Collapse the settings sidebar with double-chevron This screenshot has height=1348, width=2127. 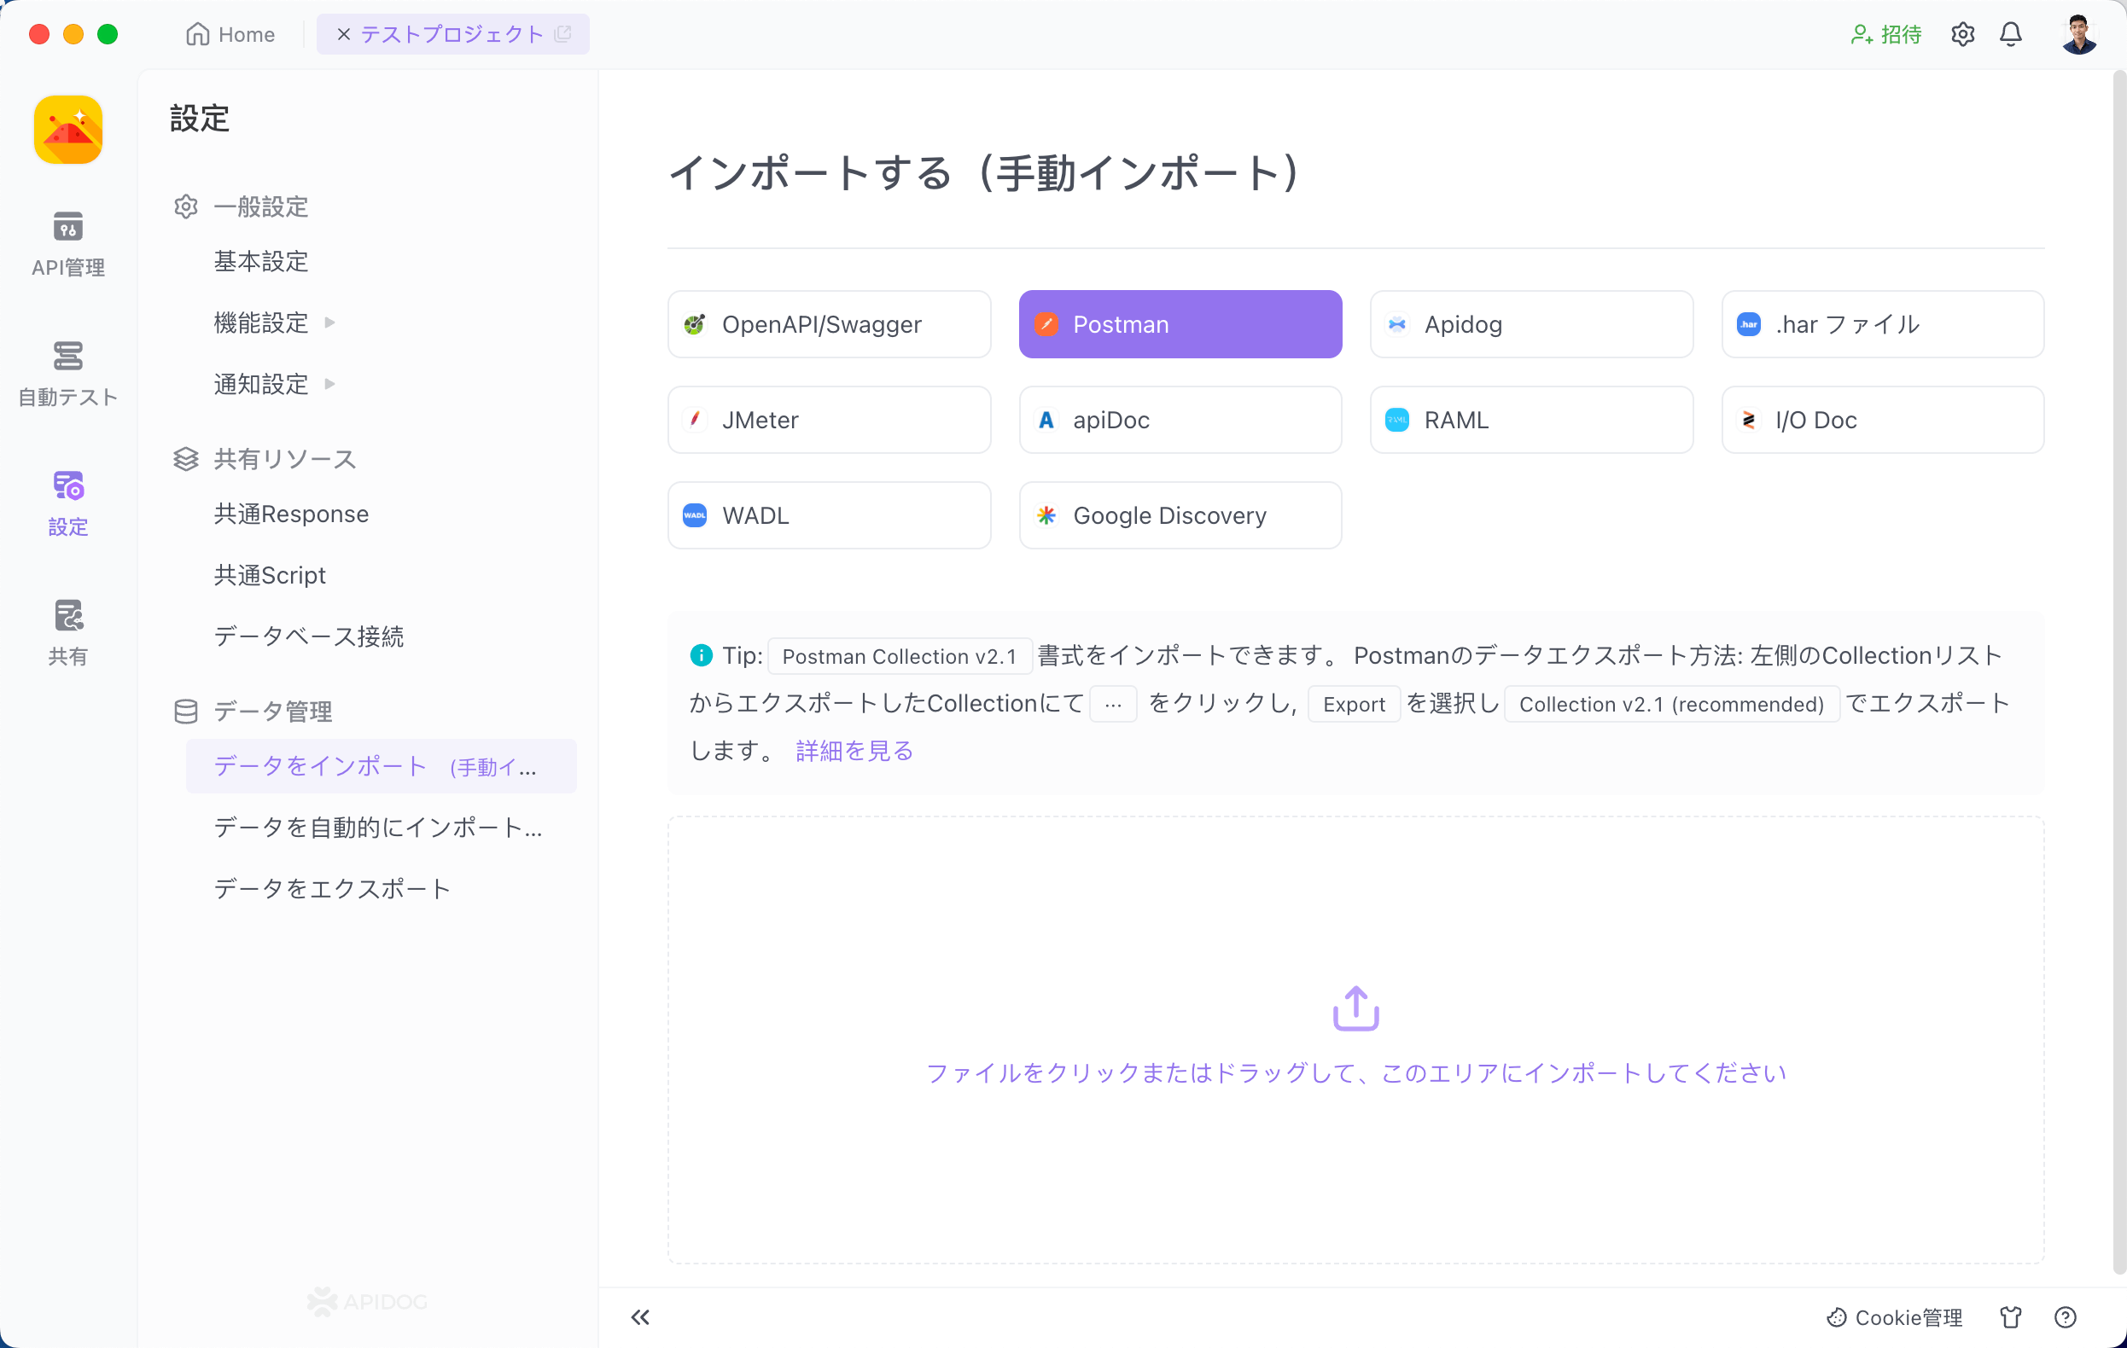pos(640,1317)
